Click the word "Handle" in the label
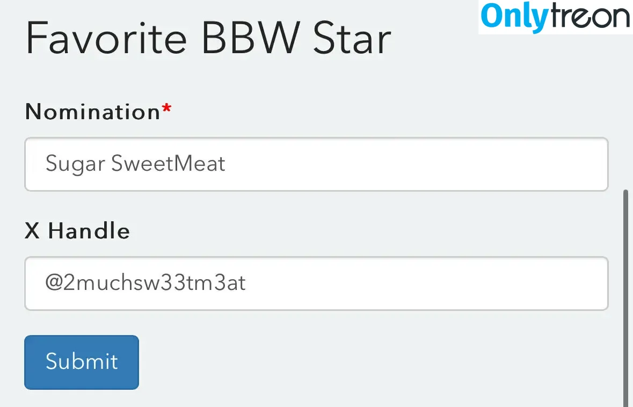This screenshot has height=407, width=633. coord(89,231)
